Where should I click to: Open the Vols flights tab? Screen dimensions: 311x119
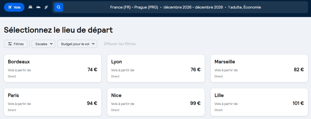pos(14,7)
